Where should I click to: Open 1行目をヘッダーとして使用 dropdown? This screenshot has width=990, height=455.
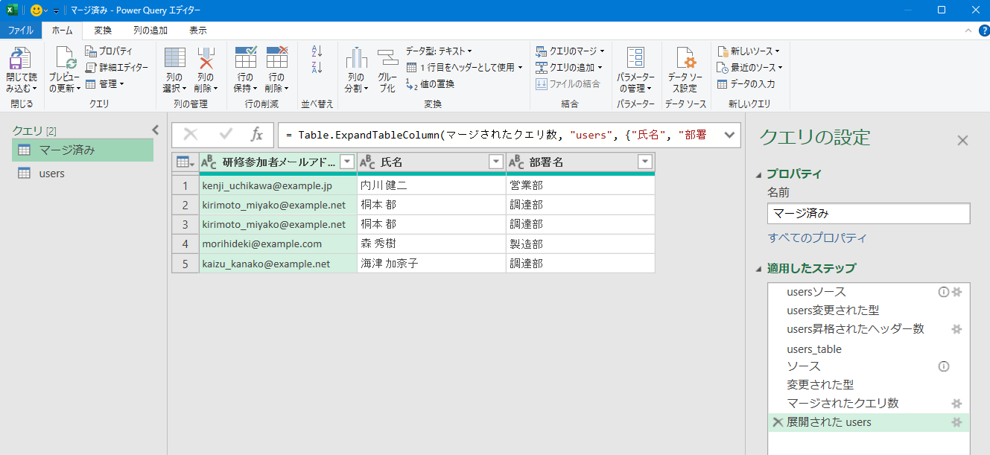pos(464,68)
